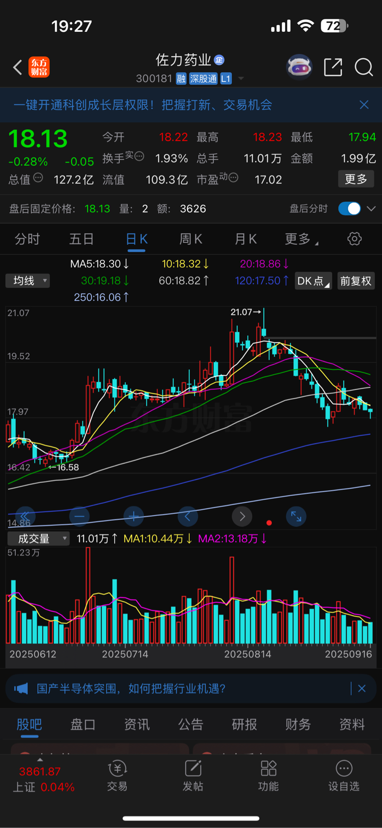Open the DK点 dropdown
This screenshot has width=382, height=828.
point(313,281)
